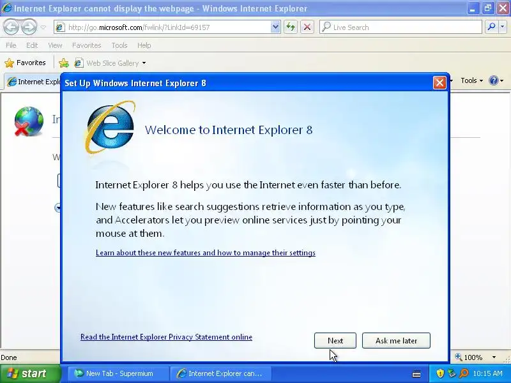Click the Favorites star button
Viewport: 511px width, 383px height.
[26, 63]
